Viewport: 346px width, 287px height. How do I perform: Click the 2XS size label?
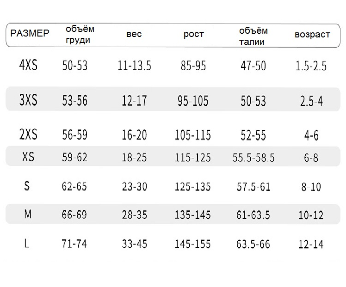(x=28, y=134)
